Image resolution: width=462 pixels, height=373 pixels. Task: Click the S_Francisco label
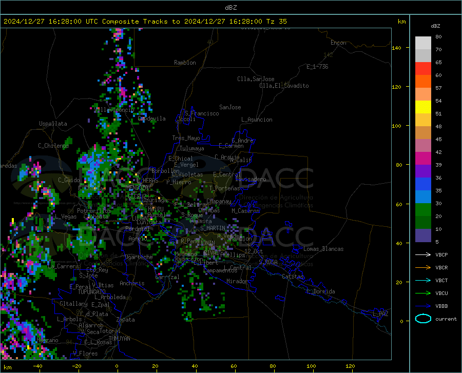(x=202, y=113)
